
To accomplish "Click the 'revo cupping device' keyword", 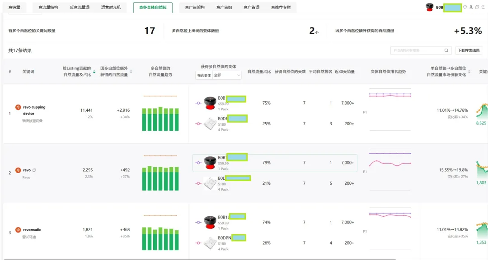I will 34,110.
